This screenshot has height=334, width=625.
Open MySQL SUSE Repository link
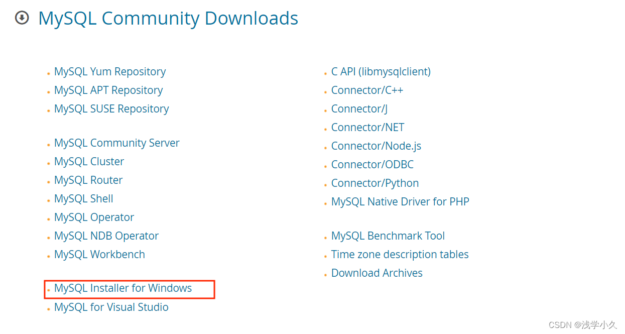click(x=111, y=109)
